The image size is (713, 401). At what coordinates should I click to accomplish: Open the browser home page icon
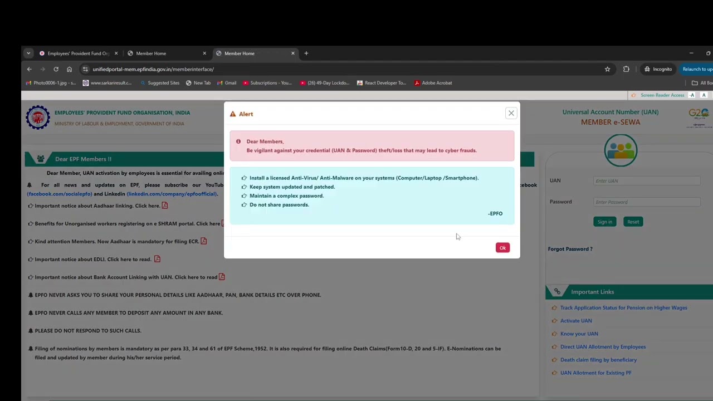(x=69, y=69)
